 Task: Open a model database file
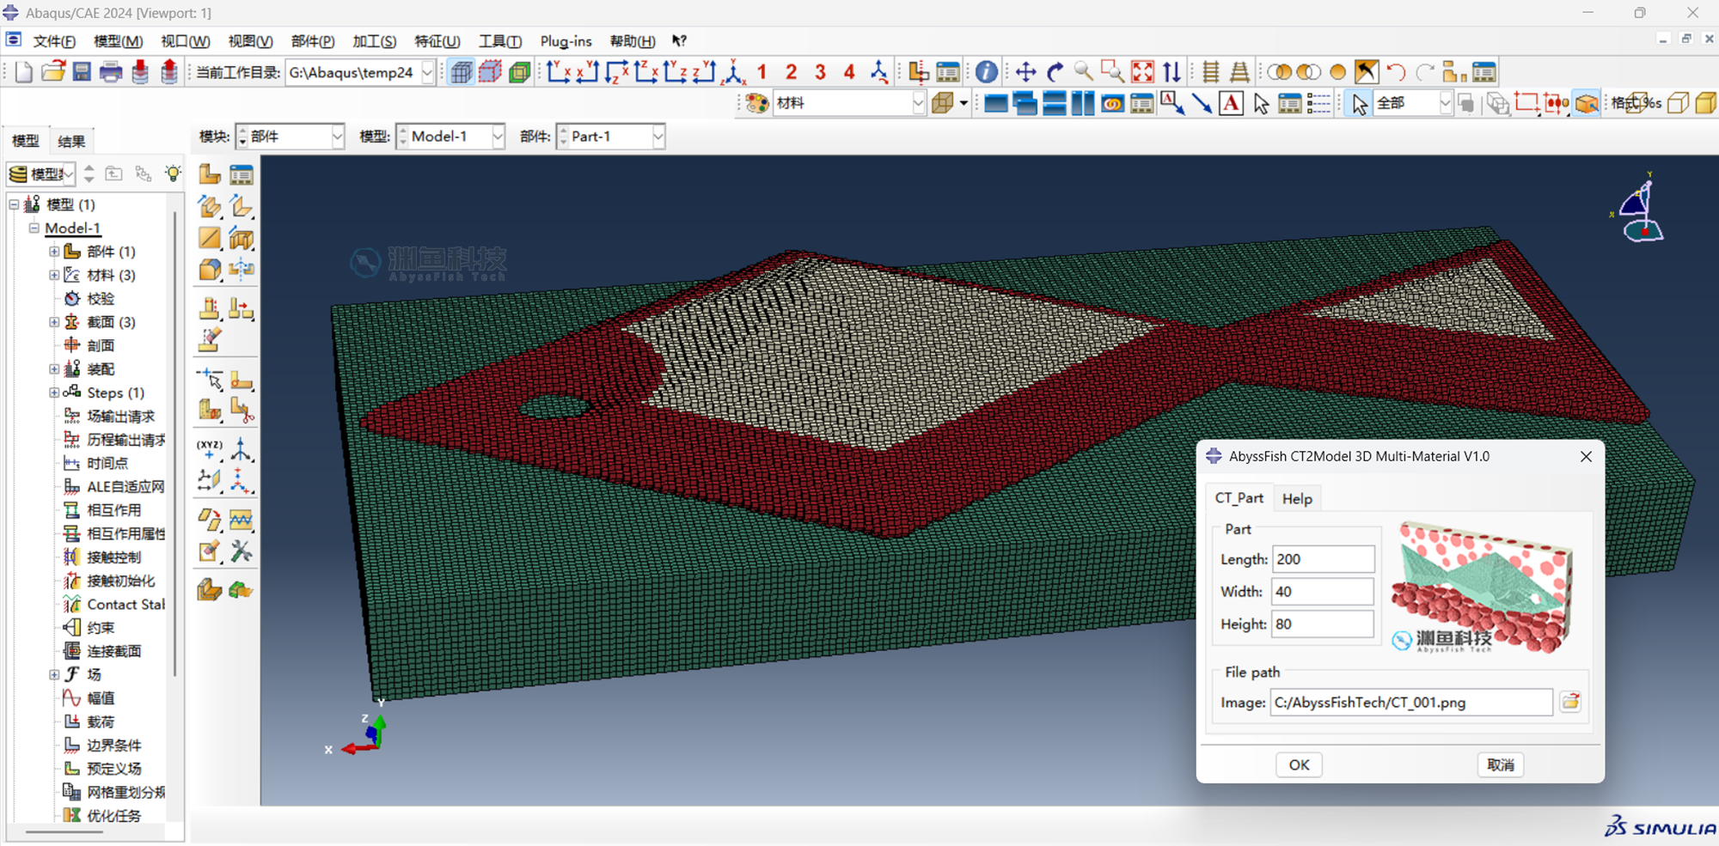tap(53, 72)
